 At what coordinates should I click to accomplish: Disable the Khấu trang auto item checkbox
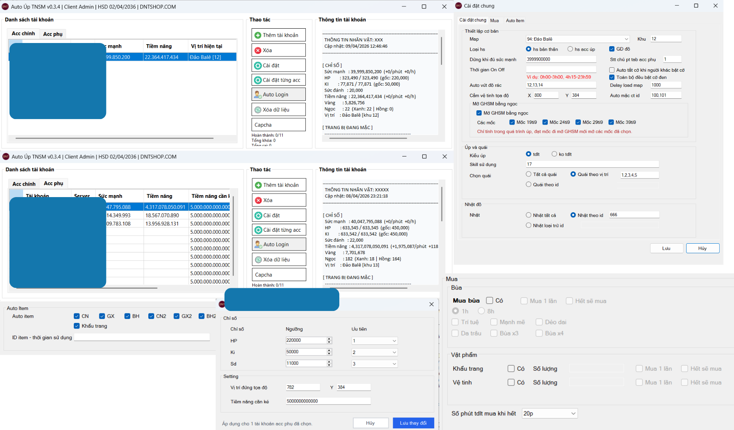pyautogui.click(x=77, y=326)
